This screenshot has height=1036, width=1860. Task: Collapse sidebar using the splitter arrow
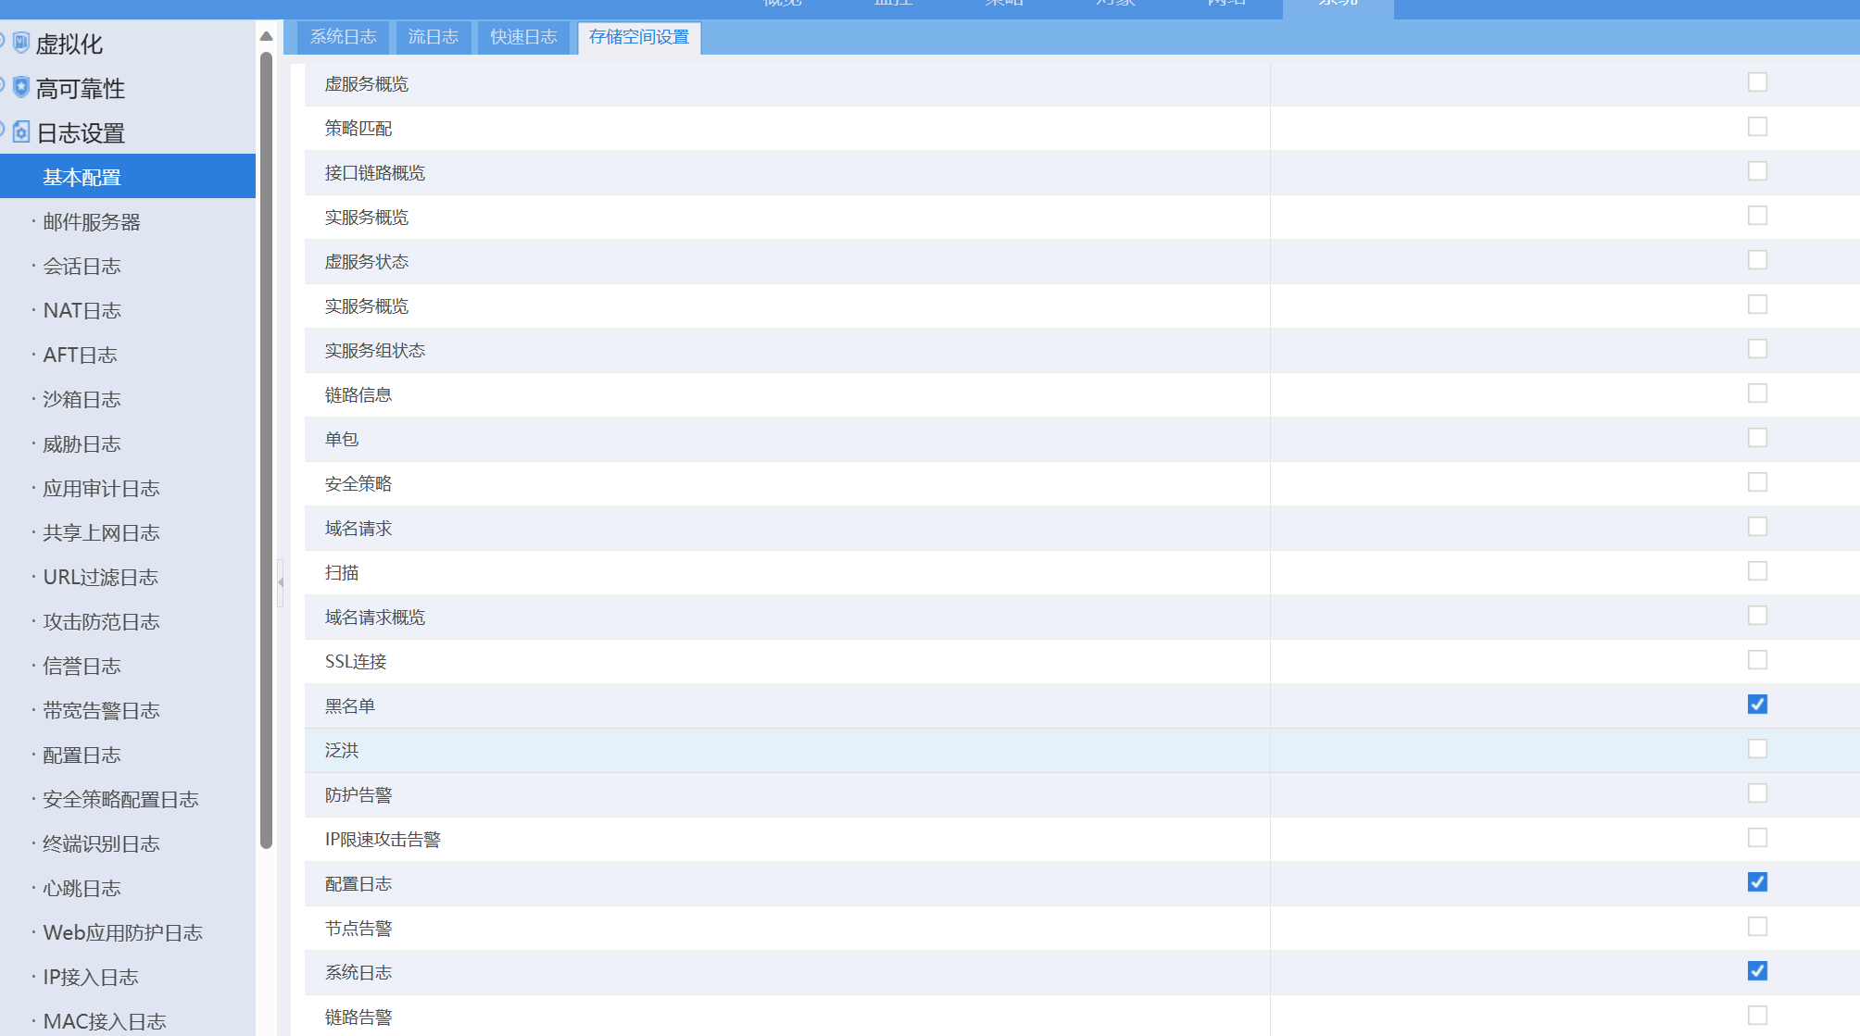point(280,582)
